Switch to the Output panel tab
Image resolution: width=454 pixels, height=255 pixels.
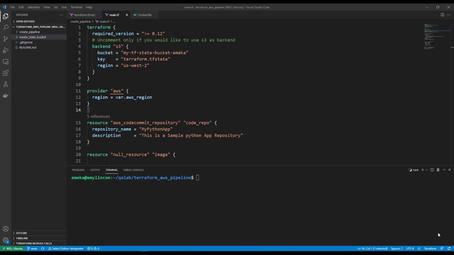click(95, 170)
